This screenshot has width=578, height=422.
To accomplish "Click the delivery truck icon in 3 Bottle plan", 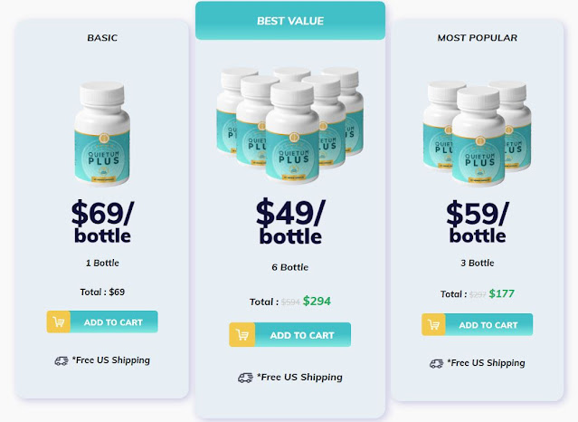I will [x=437, y=364].
